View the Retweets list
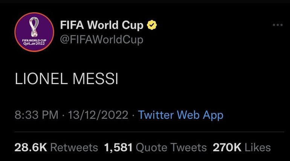This screenshot has height=161, width=290. (74, 147)
